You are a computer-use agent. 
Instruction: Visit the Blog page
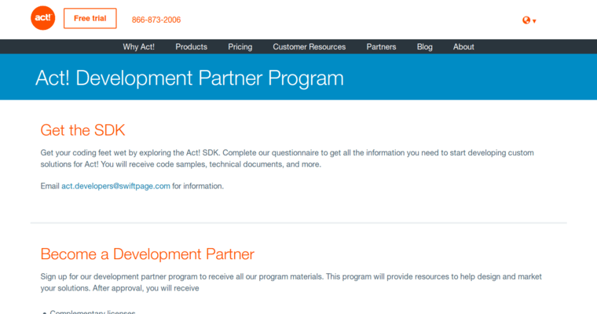424,47
